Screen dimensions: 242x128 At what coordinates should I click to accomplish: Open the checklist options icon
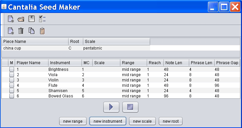[x=42, y=19]
